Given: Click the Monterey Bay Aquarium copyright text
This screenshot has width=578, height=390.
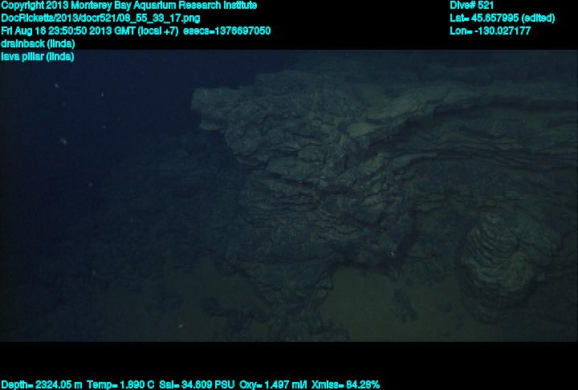Looking at the screenshot, I should tap(129, 5).
